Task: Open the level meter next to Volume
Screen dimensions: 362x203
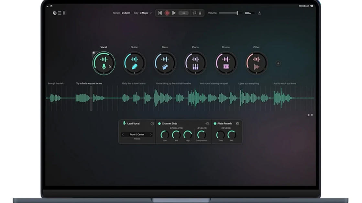Action: (x=249, y=13)
